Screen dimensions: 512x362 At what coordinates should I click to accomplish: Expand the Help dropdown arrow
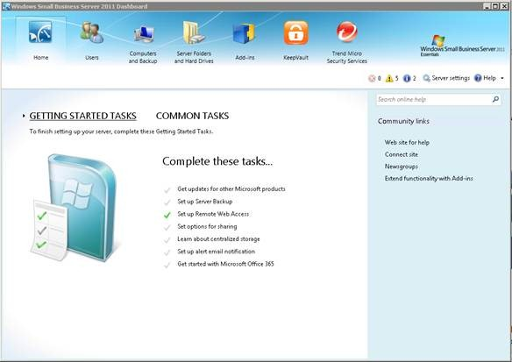501,78
